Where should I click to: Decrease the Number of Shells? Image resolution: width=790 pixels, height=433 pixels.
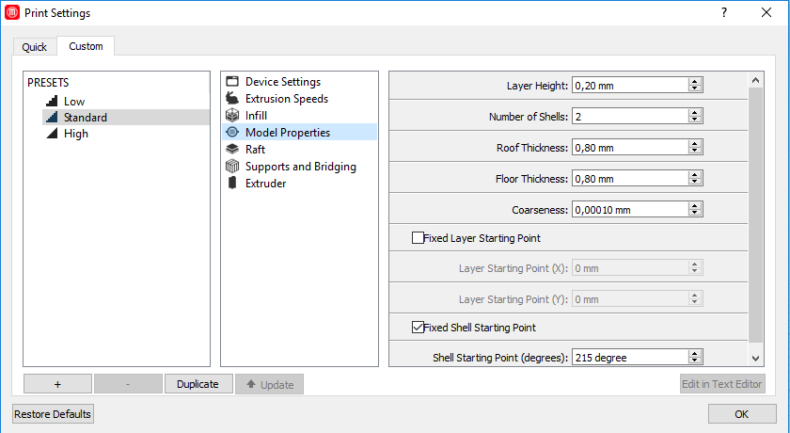pos(695,120)
